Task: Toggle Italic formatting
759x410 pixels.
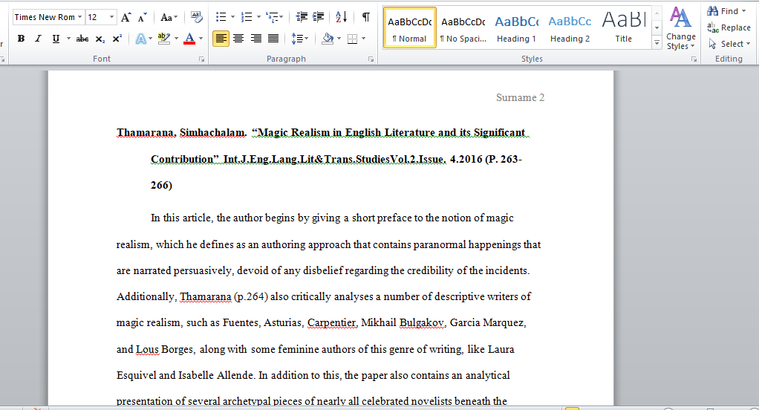Action: [x=38, y=39]
